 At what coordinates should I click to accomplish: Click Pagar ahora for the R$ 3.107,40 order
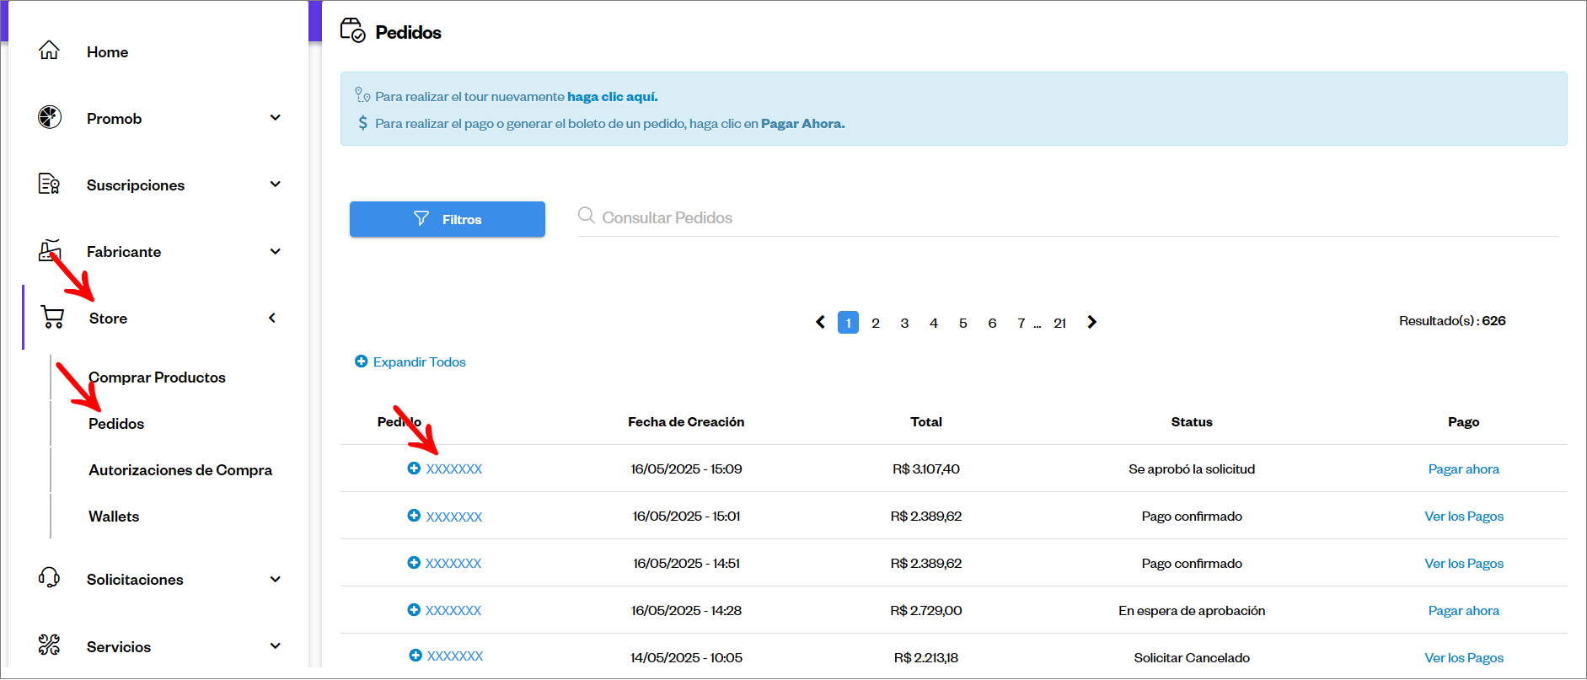click(x=1463, y=469)
